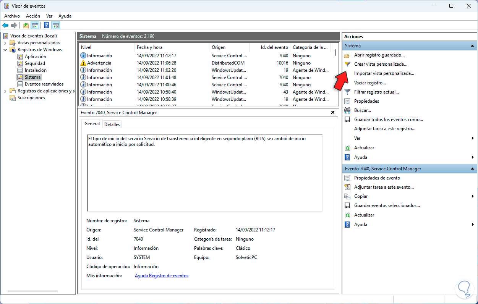Viewport: 478px width, 304px height.
Task: Open the Ayuda menu in the menu bar
Action: coord(65,16)
